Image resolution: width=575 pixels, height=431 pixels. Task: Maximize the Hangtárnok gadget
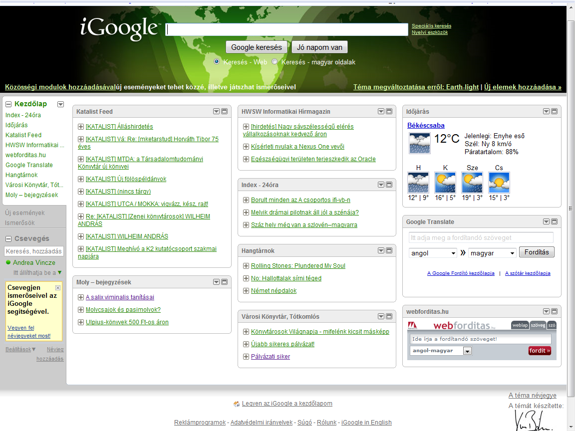389,251
